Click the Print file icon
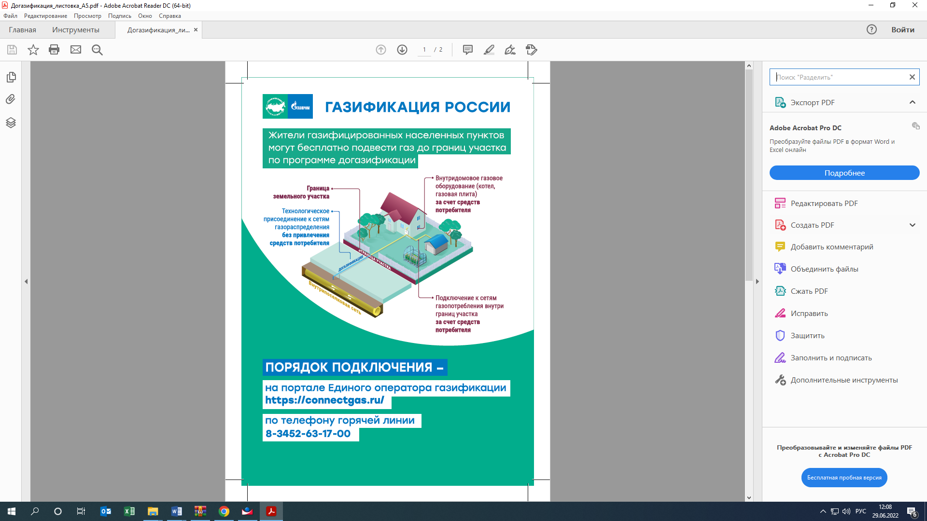 pos(54,50)
